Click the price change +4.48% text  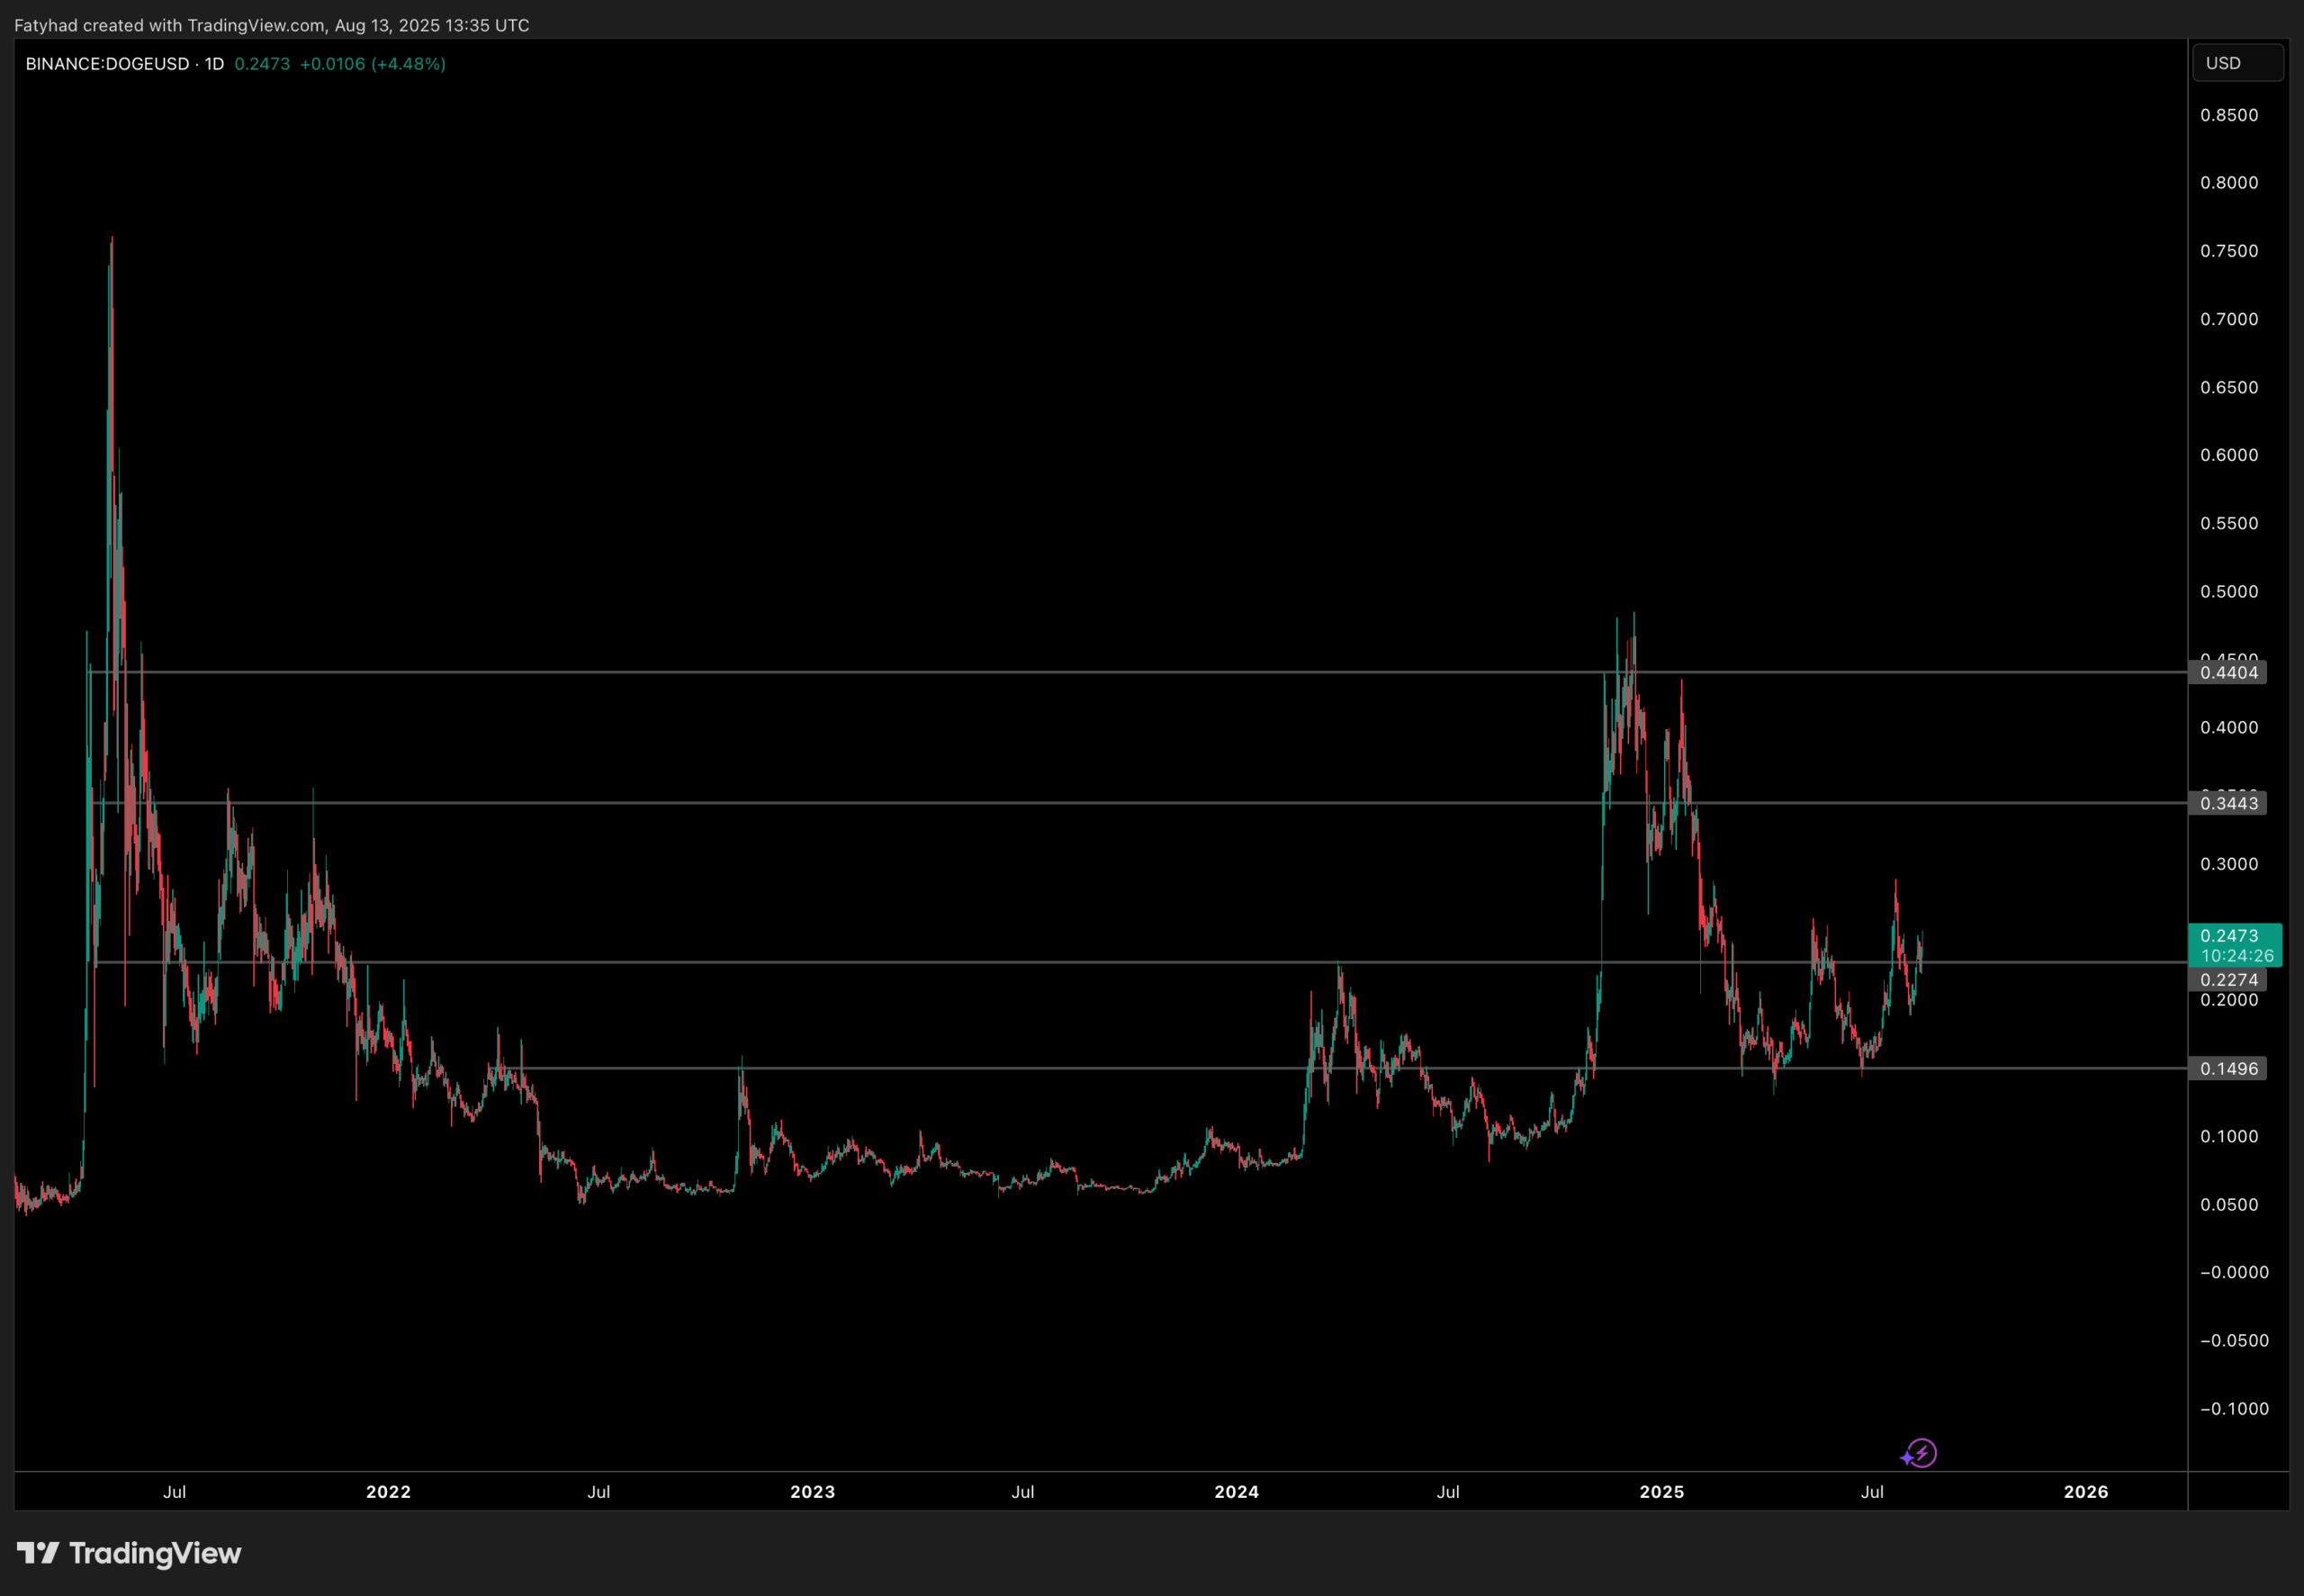pos(409,63)
